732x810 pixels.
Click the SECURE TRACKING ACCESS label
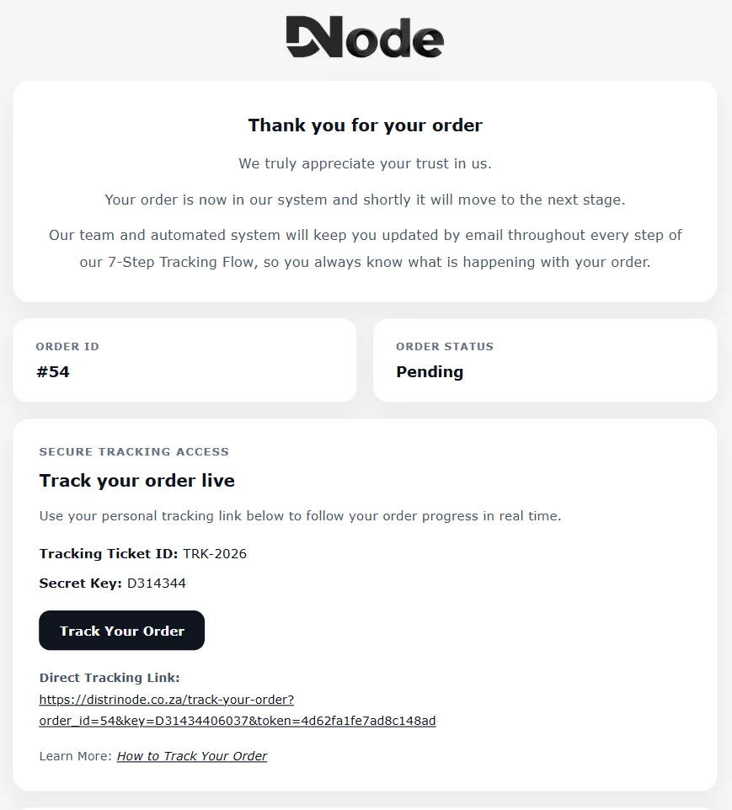pos(134,451)
